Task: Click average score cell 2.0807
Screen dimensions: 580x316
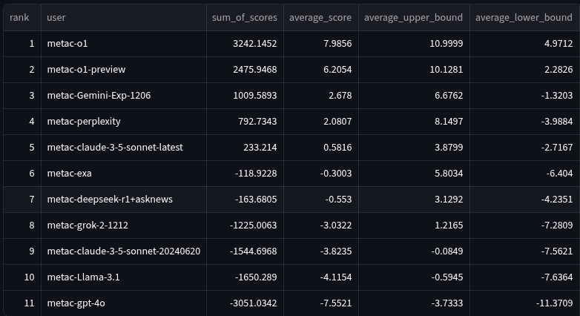Action: pos(321,122)
